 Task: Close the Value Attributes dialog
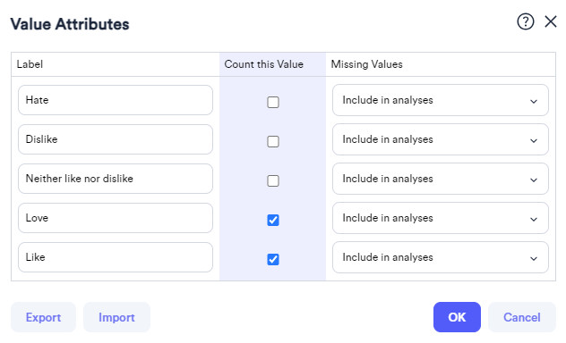(x=551, y=21)
